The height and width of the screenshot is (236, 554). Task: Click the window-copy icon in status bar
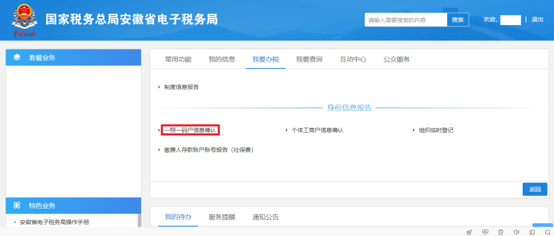[532, 232]
